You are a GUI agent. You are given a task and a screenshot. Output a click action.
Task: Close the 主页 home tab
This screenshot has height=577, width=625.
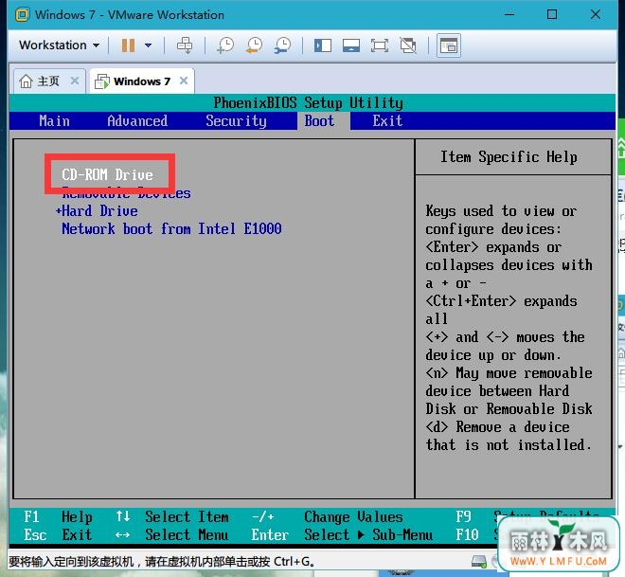(x=75, y=81)
